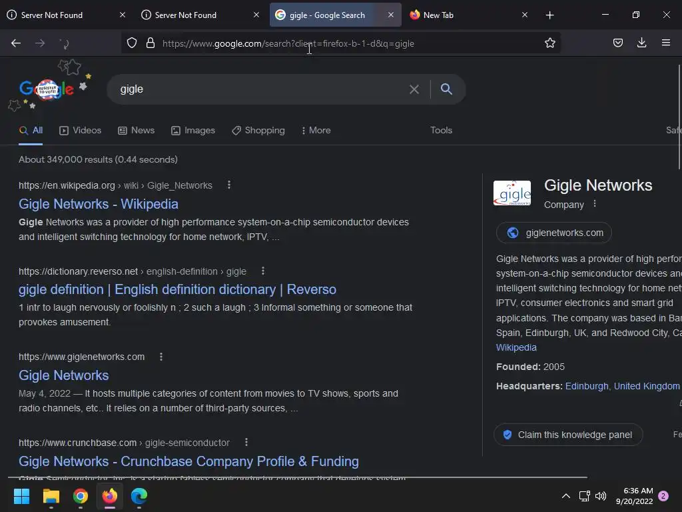Click the Google doodle logo
This screenshot has width=682, height=512.
point(47,89)
